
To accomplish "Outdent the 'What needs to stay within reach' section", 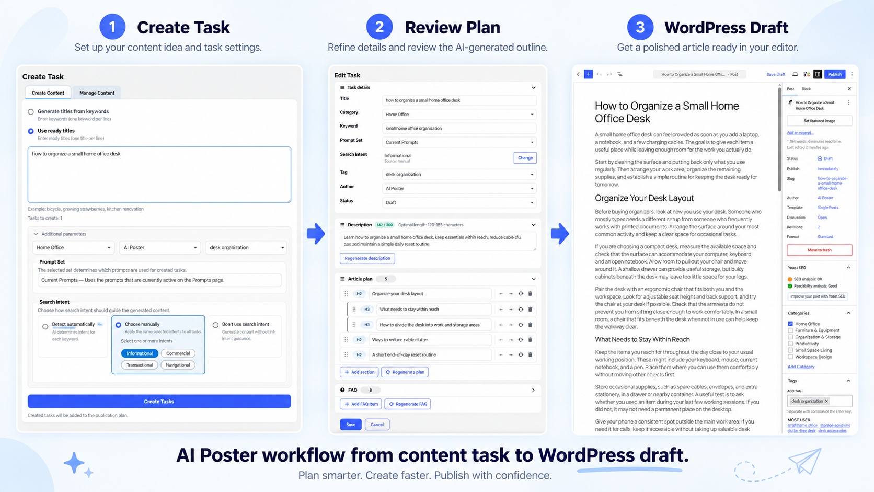I will click(x=501, y=310).
